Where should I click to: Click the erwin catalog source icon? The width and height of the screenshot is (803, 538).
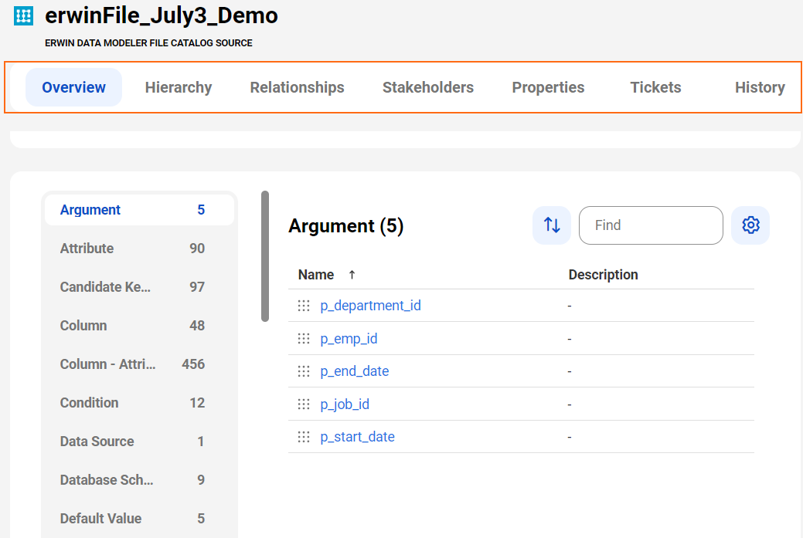[23, 16]
